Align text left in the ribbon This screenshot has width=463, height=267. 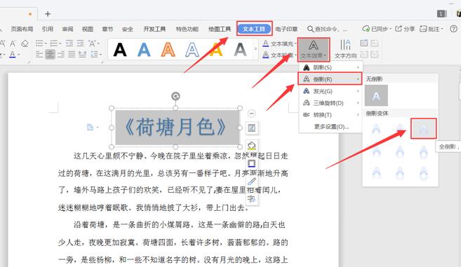39,54
